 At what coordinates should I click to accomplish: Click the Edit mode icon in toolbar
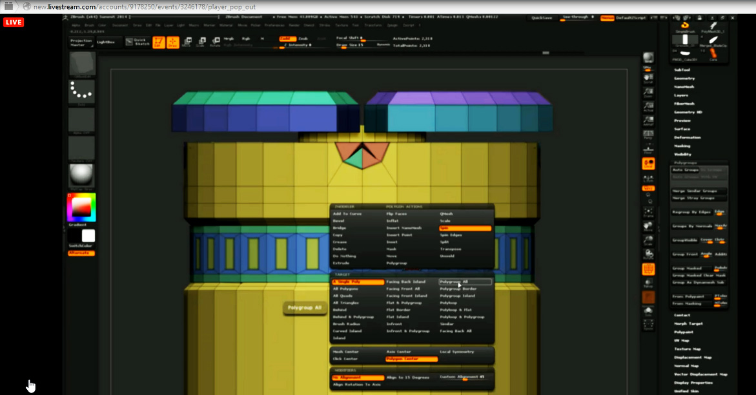[x=158, y=43]
